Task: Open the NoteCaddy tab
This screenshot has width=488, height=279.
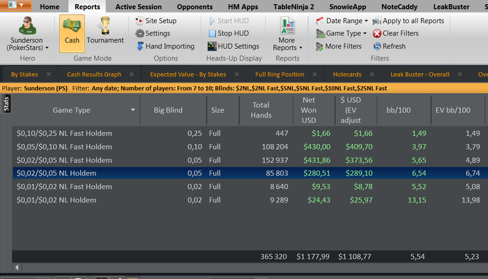Action: click(399, 6)
